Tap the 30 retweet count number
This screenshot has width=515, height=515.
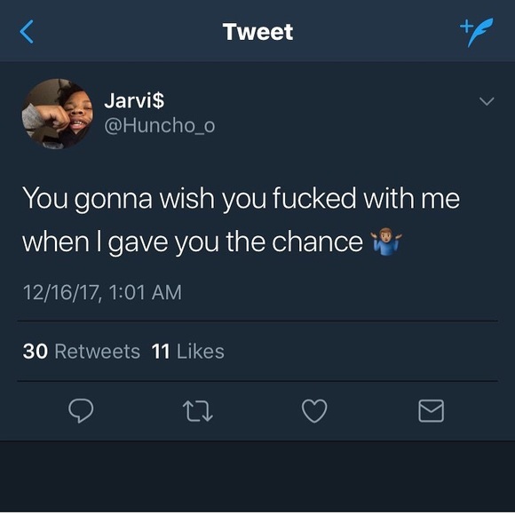click(x=36, y=351)
